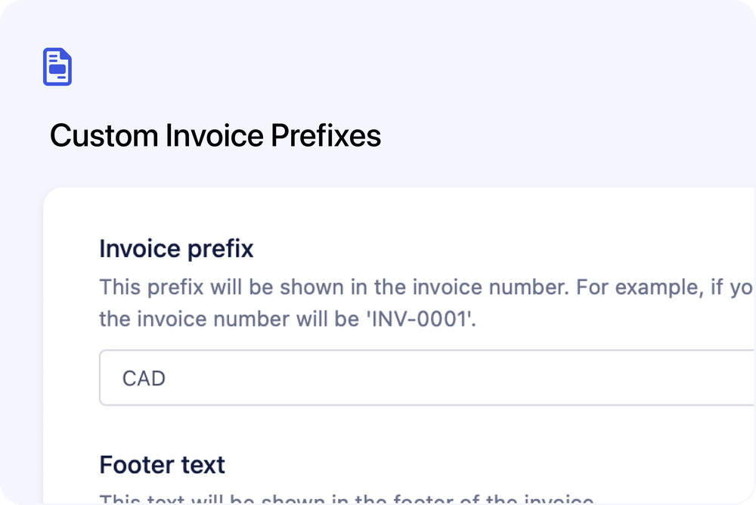Image resolution: width=756 pixels, height=505 pixels.
Task: Click the Footer text section header
Action: pos(161,464)
